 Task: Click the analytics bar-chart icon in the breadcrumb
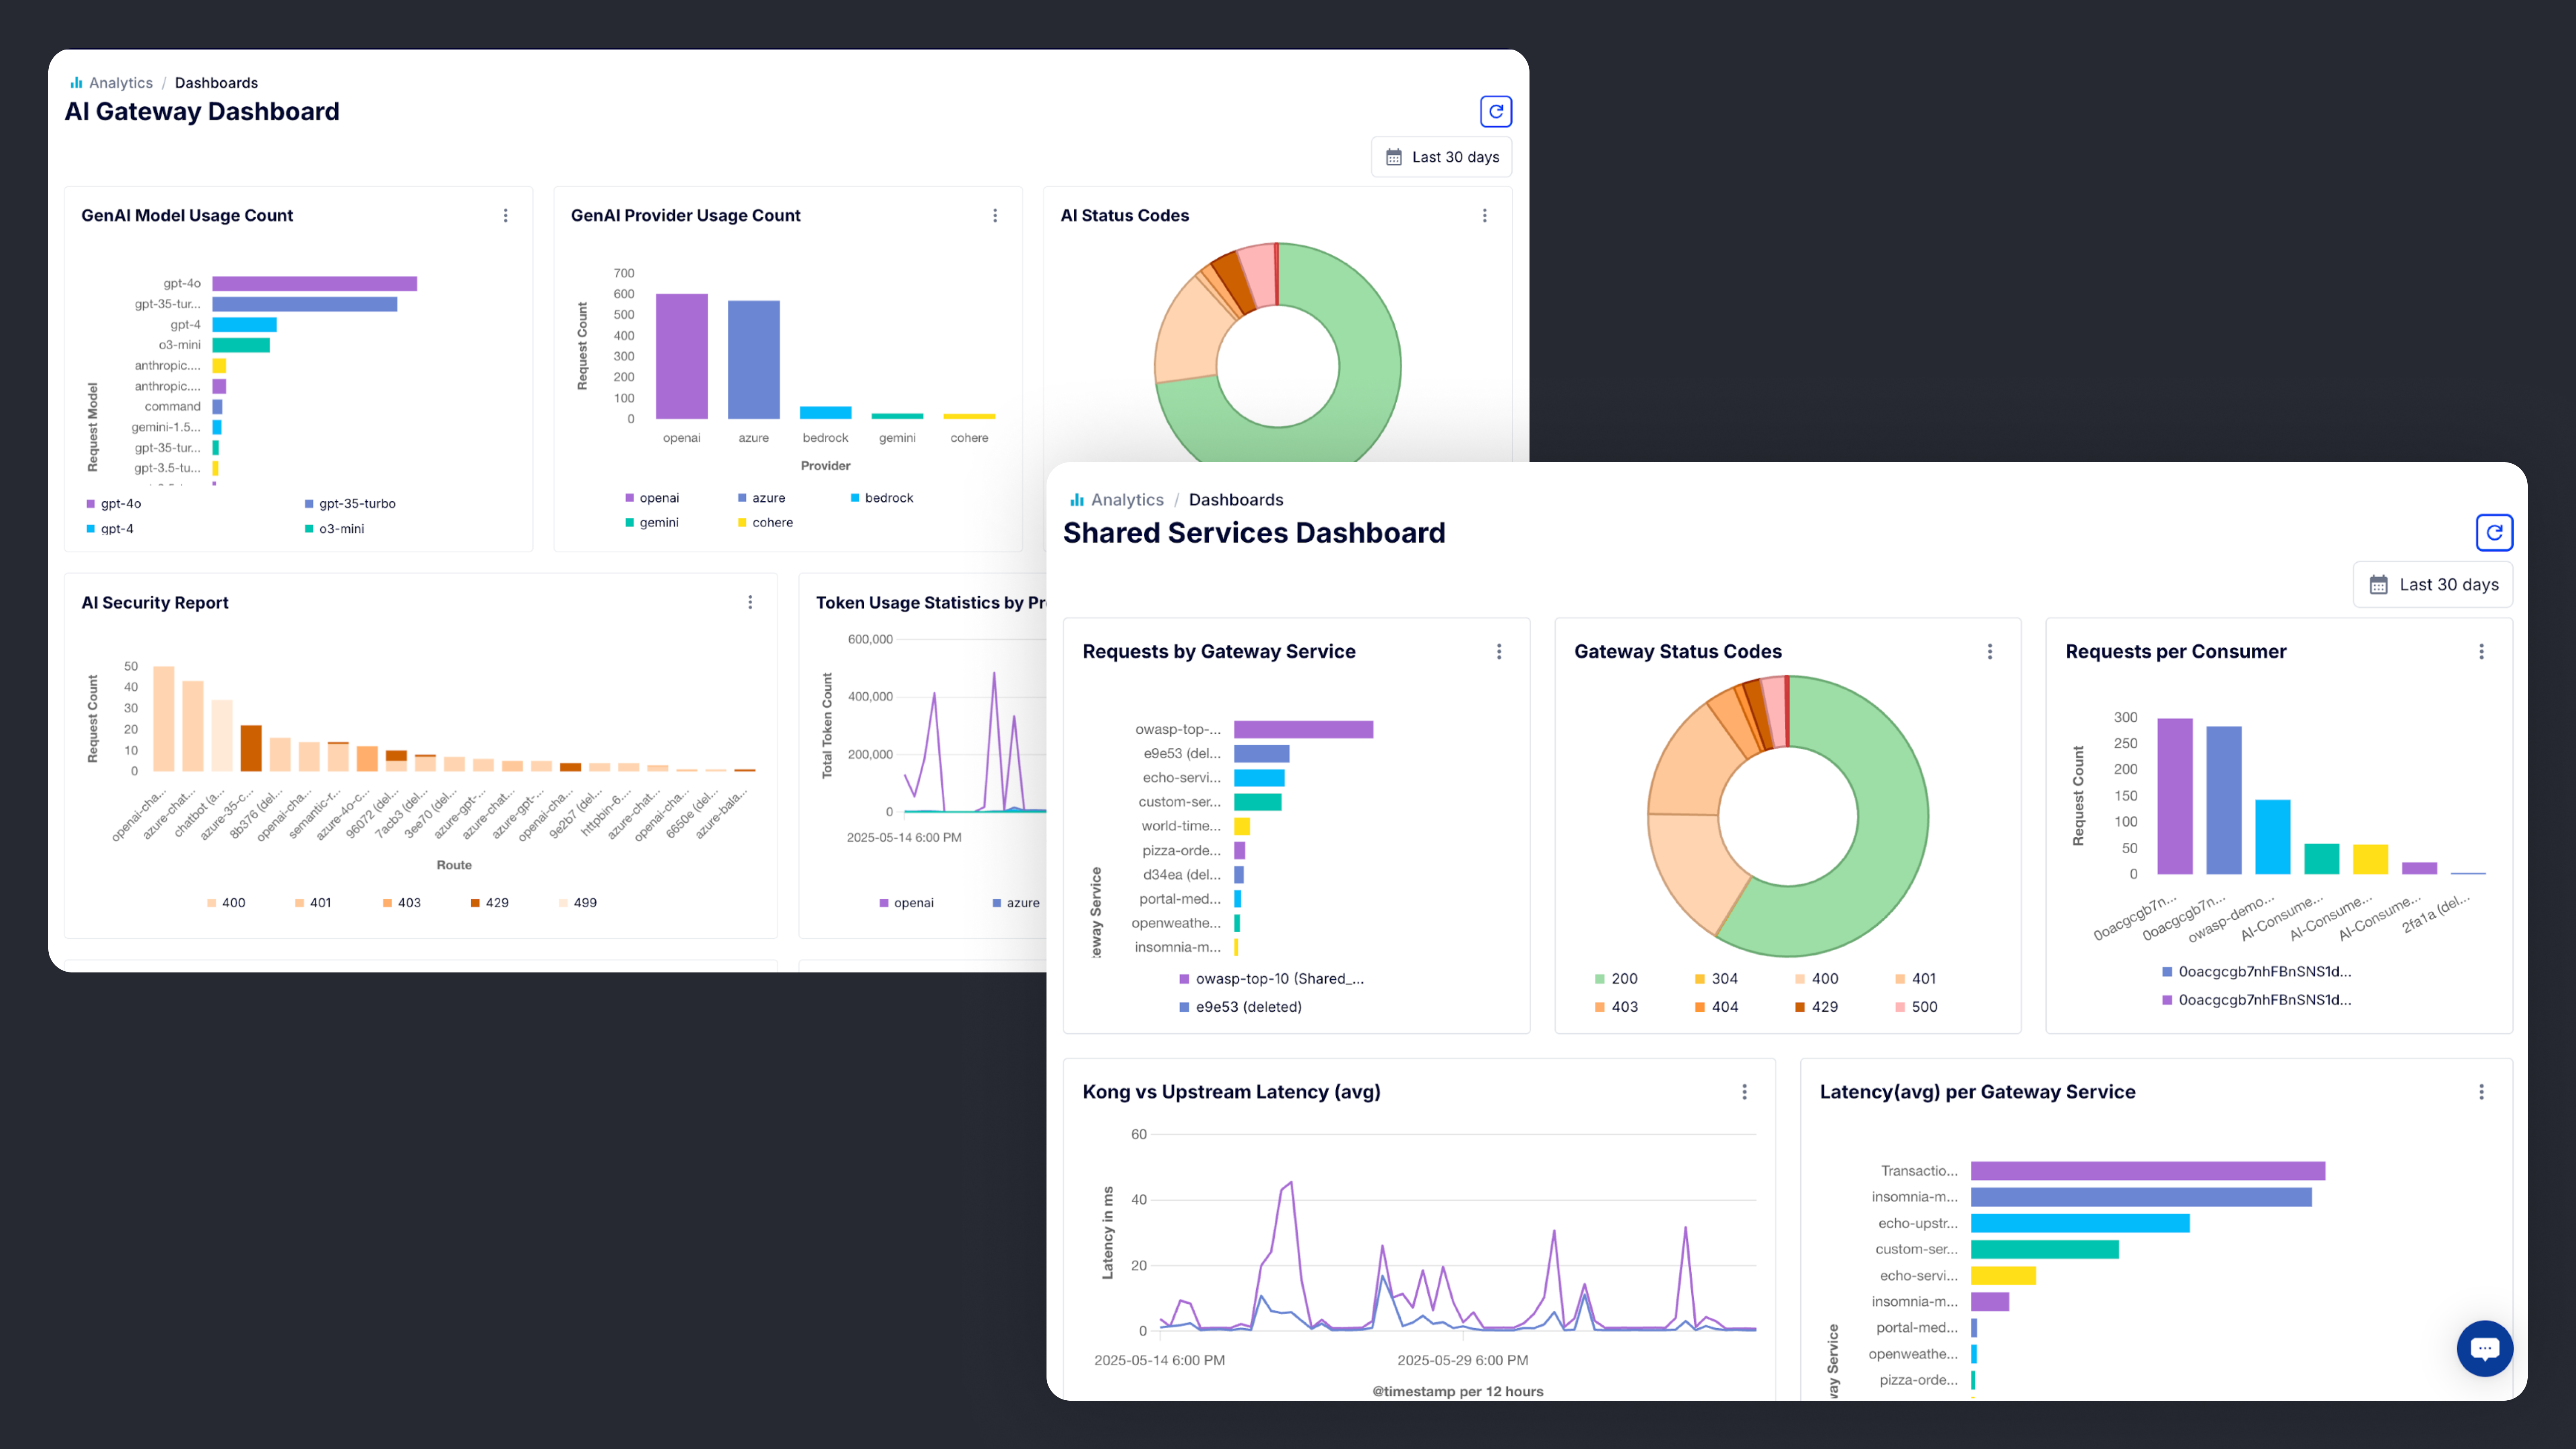[x=77, y=82]
